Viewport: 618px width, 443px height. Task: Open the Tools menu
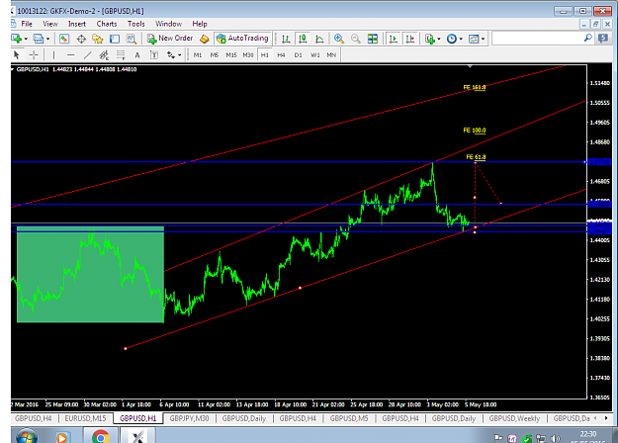pyautogui.click(x=136, y=24)
